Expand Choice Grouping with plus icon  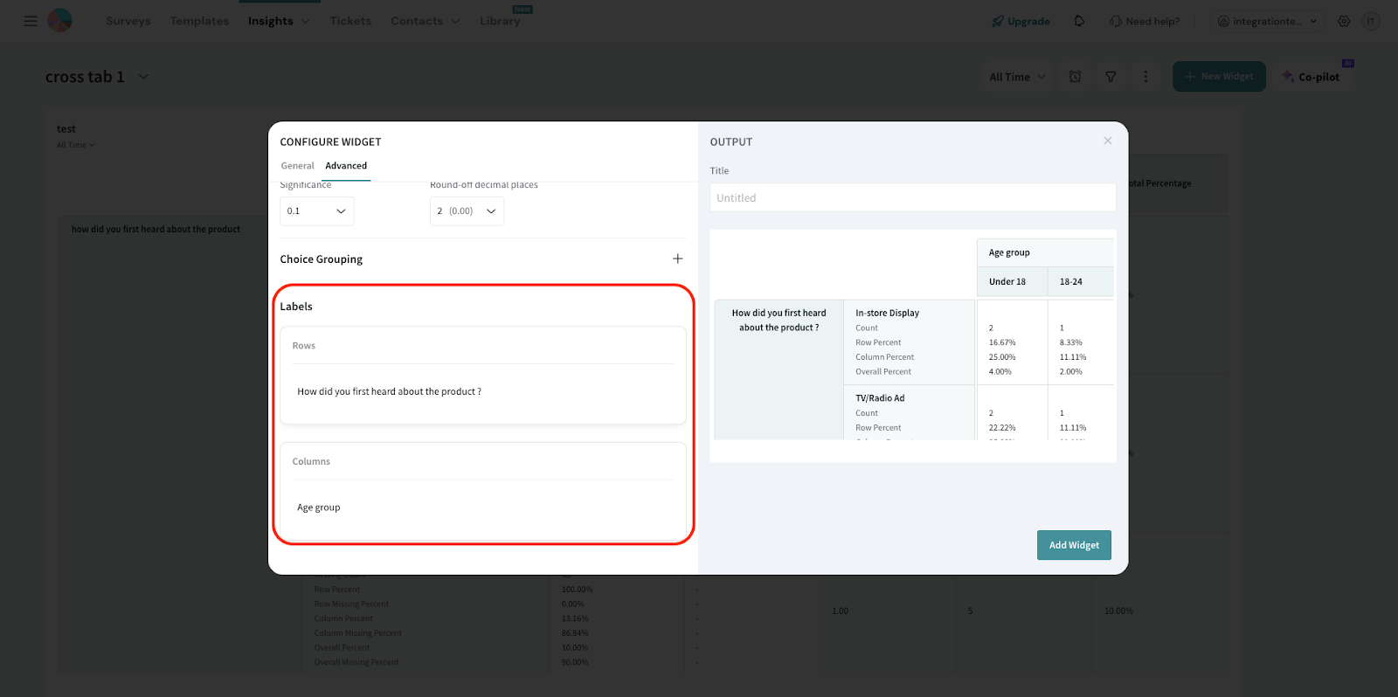click(x=677, y=259)
